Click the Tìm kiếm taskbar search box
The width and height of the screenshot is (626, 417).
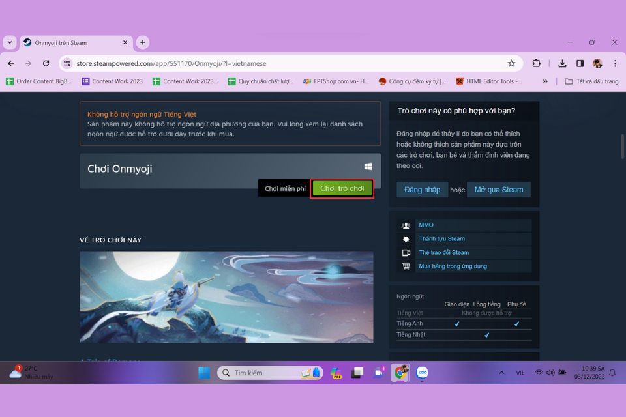(270, 373)
